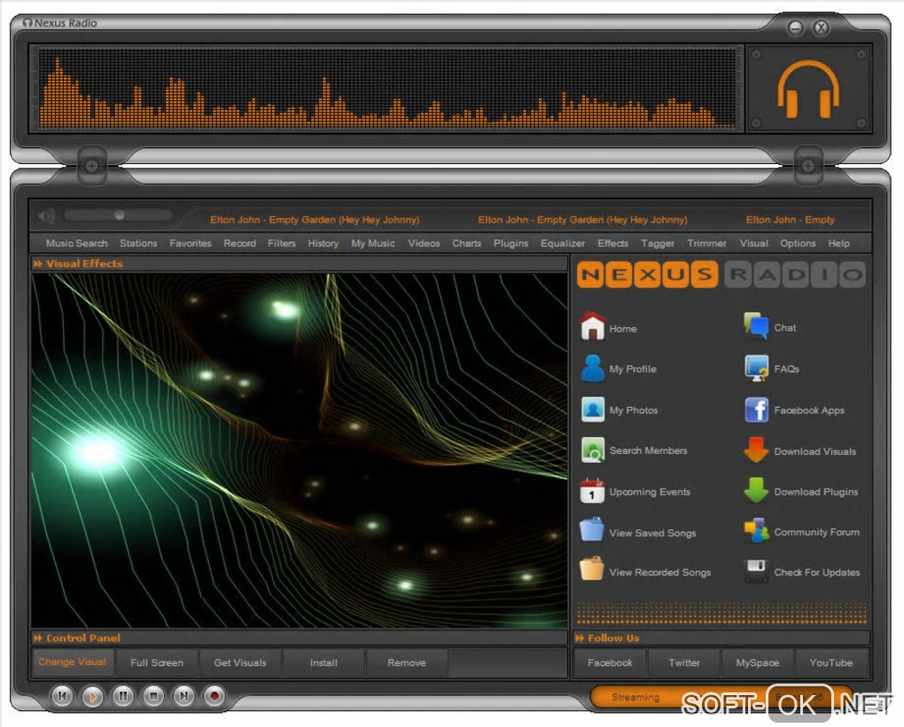This screenshot has height=727, width=904.
Task: Click the large orange headphones logo
Action: [x=808, y=90]
